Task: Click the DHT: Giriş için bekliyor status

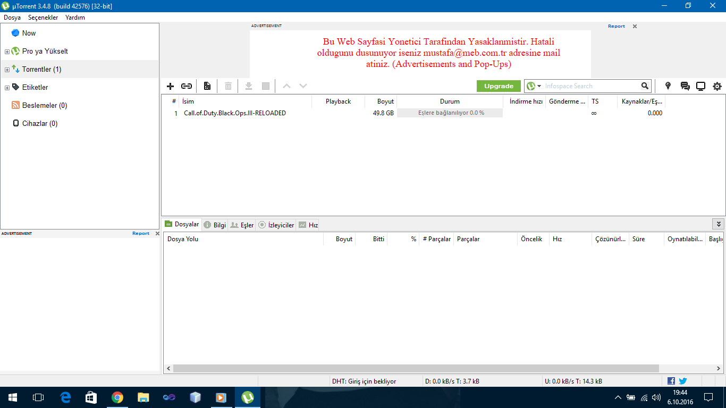Action: click(x=364, y=381)
